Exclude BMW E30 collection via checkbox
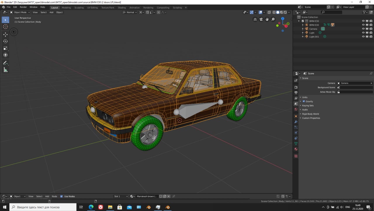Screen dimensions: 374x211 (x=303, y=21)
